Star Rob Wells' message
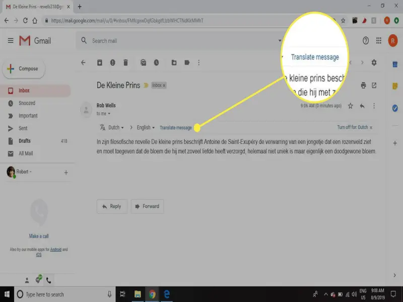The height and width of the screenshot is (302, 403). [350, 106]
